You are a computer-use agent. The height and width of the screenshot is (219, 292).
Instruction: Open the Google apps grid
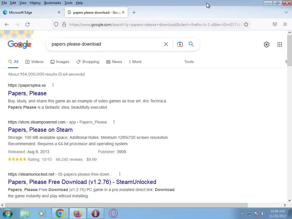[x=279, y=44]
